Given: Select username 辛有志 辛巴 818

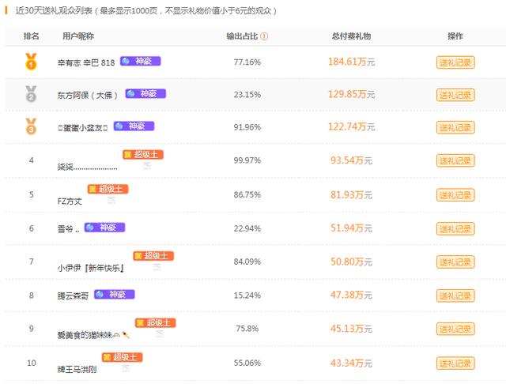Looking at the screenshot, I should coord(86,62).
